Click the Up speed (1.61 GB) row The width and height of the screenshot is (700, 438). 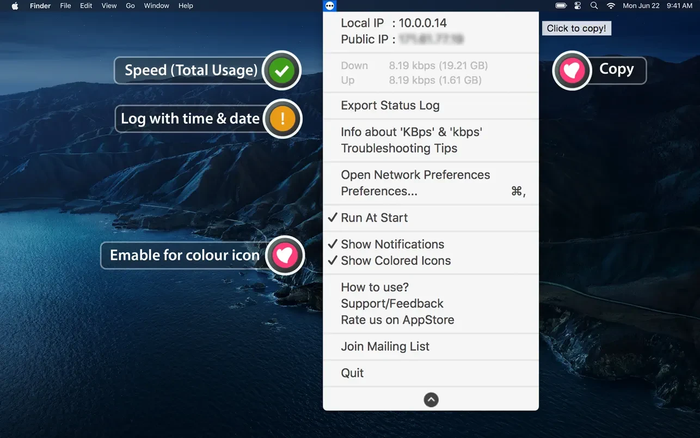tap(431, 80)
